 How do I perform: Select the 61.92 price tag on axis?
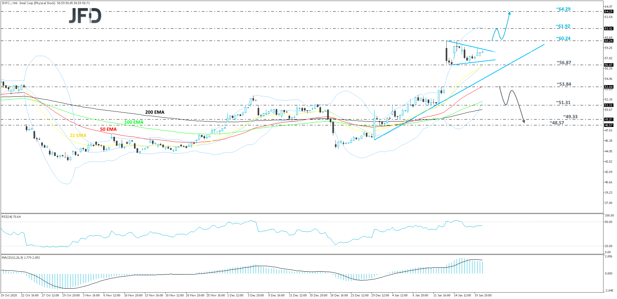click(x=608, y=29)
